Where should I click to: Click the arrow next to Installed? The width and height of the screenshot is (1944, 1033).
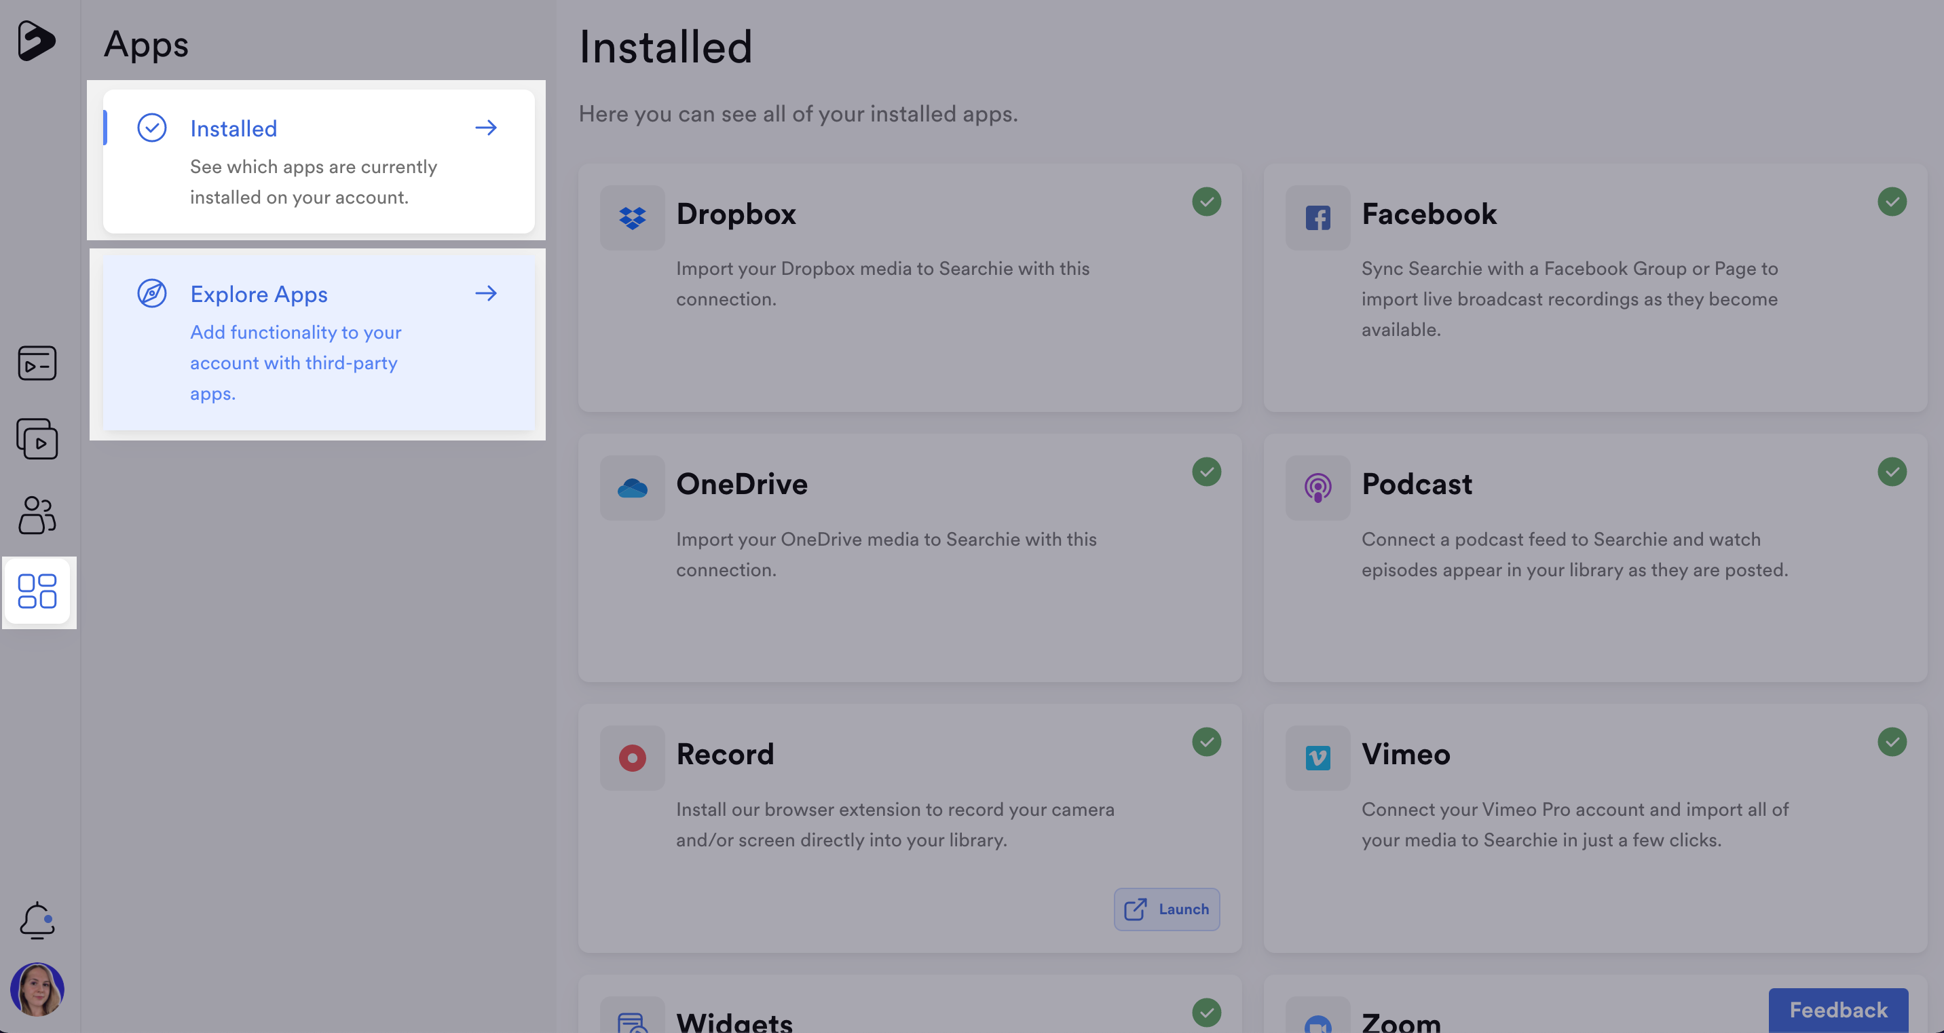coord(486,128)
